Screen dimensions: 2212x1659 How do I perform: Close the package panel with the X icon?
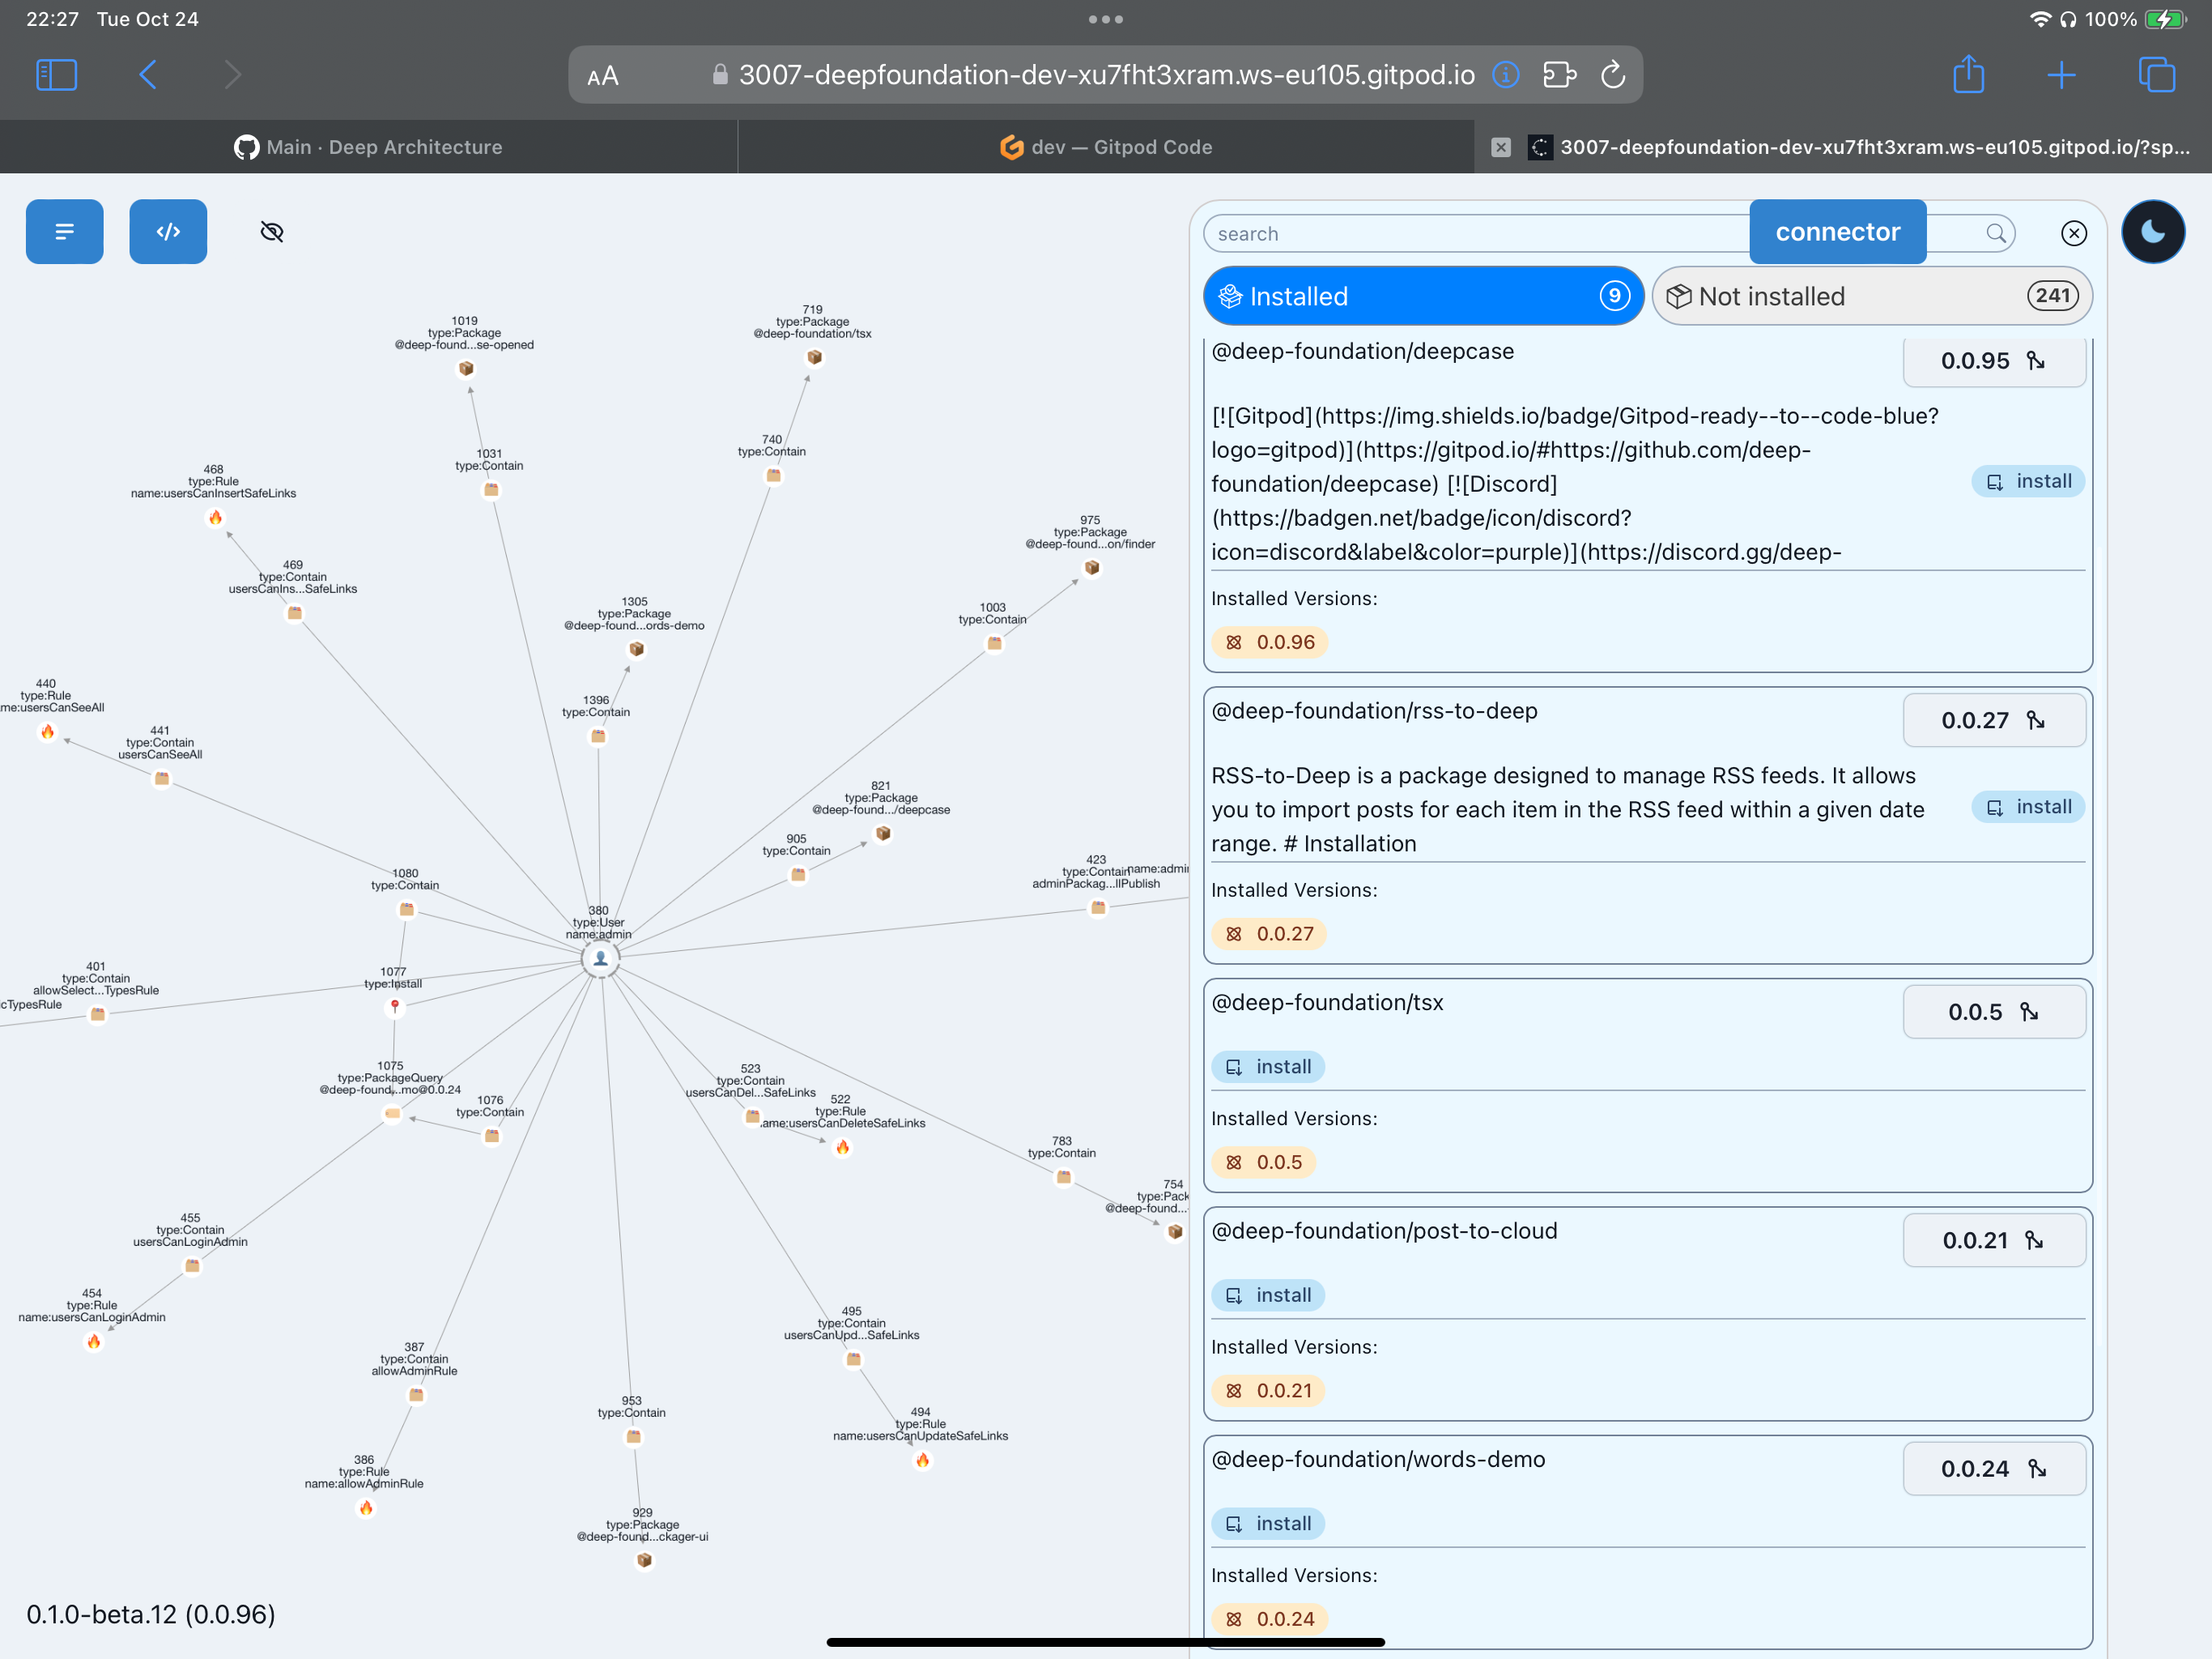point(2073,233)
